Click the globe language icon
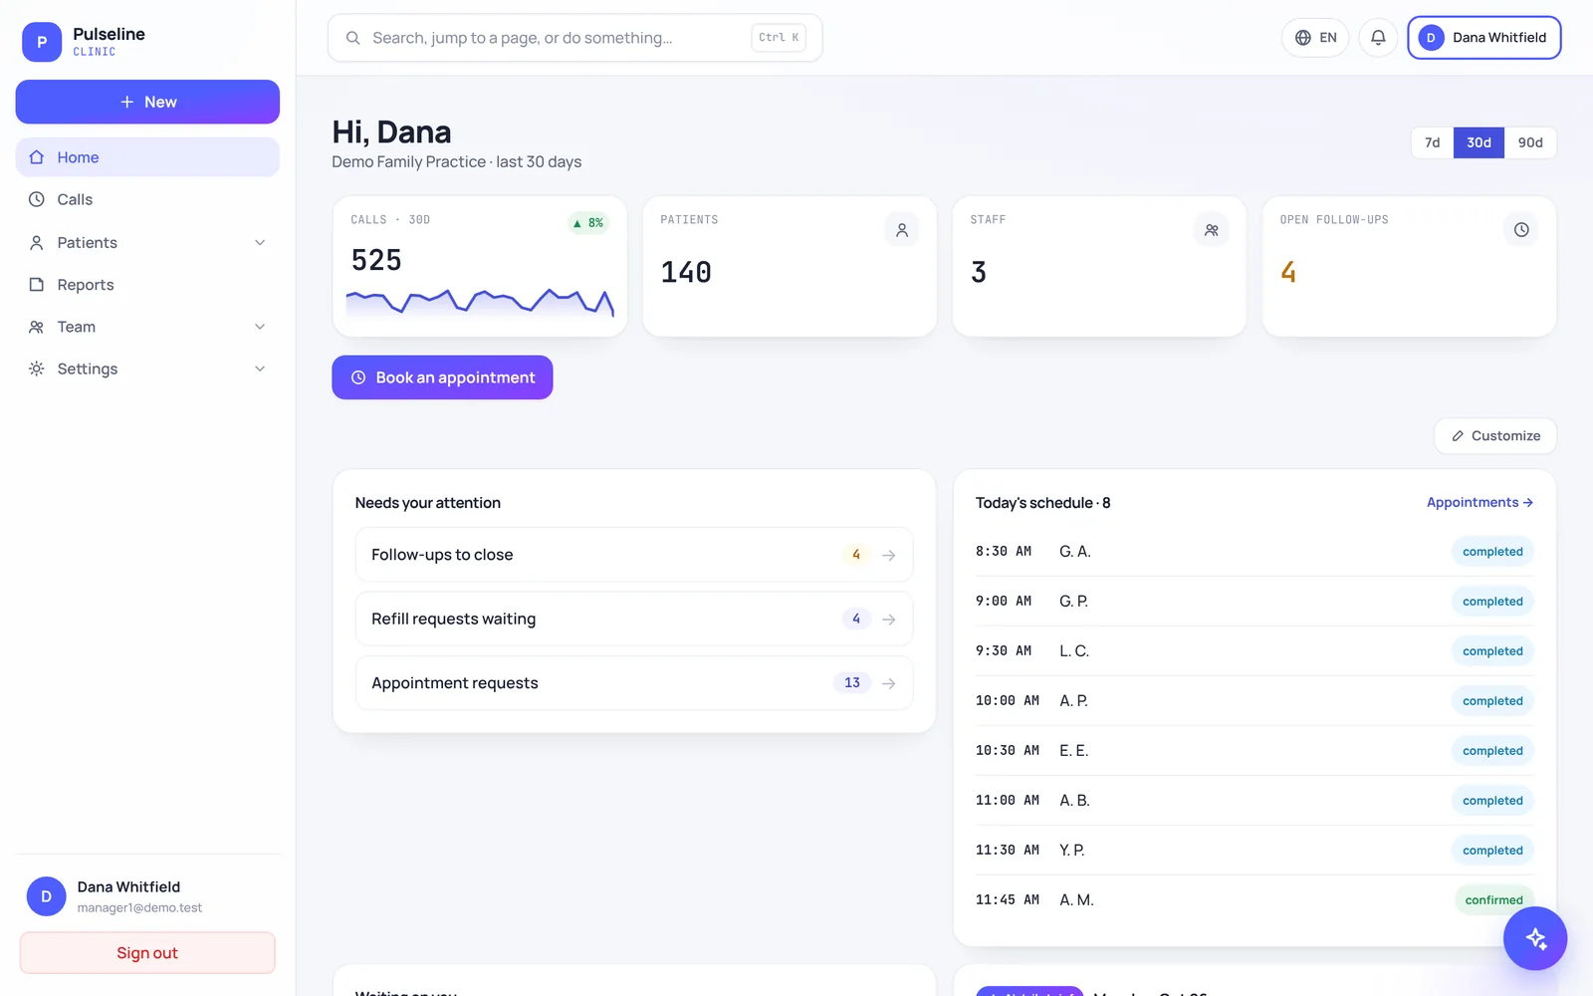This screenshot has width=1593, height=996. click(1302, 38)
